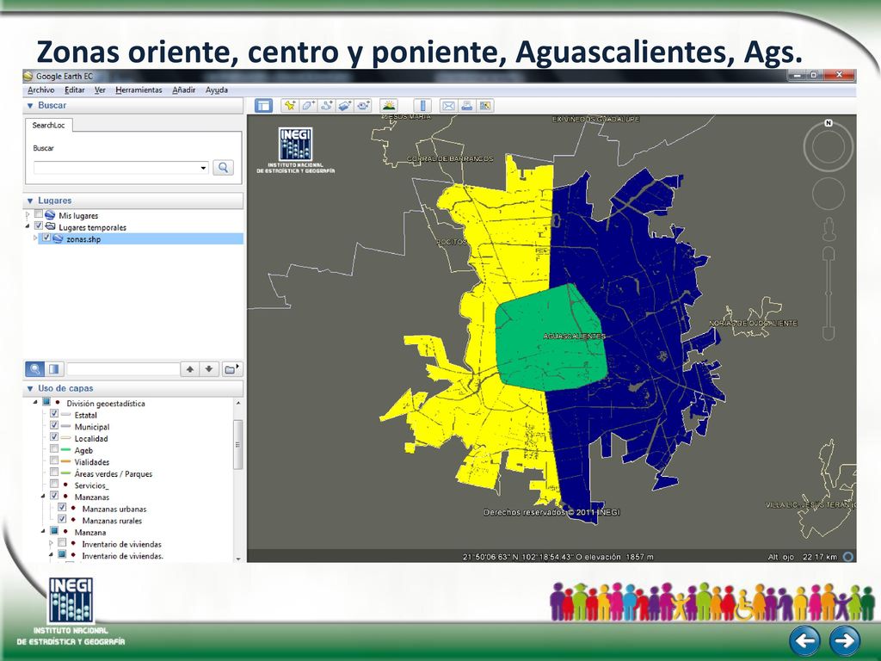
Task: Toggle the sunlight display icon
Action: click(388, 105)
